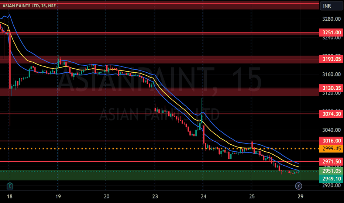Image resolution: width=344 pixels, height=203 pixels.
Task: Select the 3074.30 price label
Action: click(x=331, y=114)
